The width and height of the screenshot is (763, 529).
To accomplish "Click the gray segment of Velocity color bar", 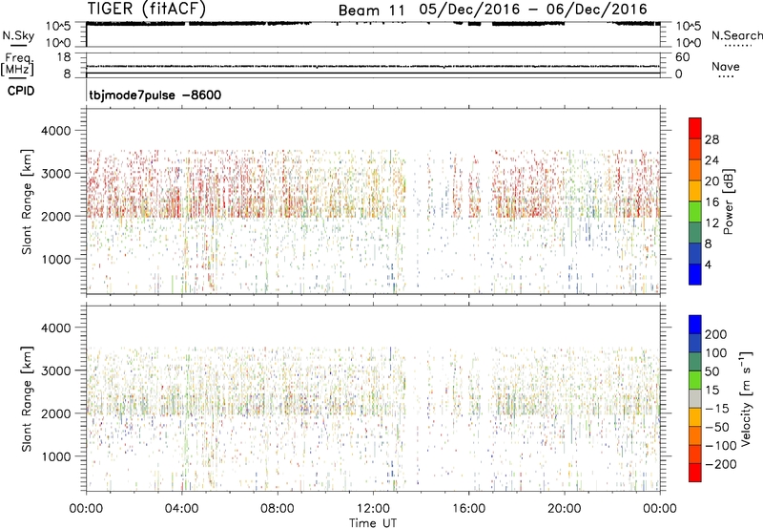I will 695,398.
